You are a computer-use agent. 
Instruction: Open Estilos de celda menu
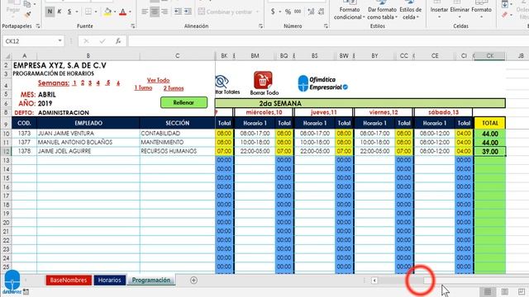coord(410,10)
